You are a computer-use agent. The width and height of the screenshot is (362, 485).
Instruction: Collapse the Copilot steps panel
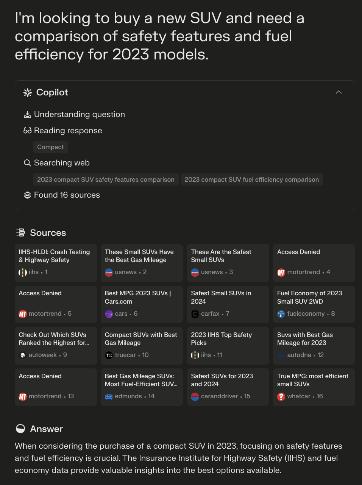tap(339, 92)
